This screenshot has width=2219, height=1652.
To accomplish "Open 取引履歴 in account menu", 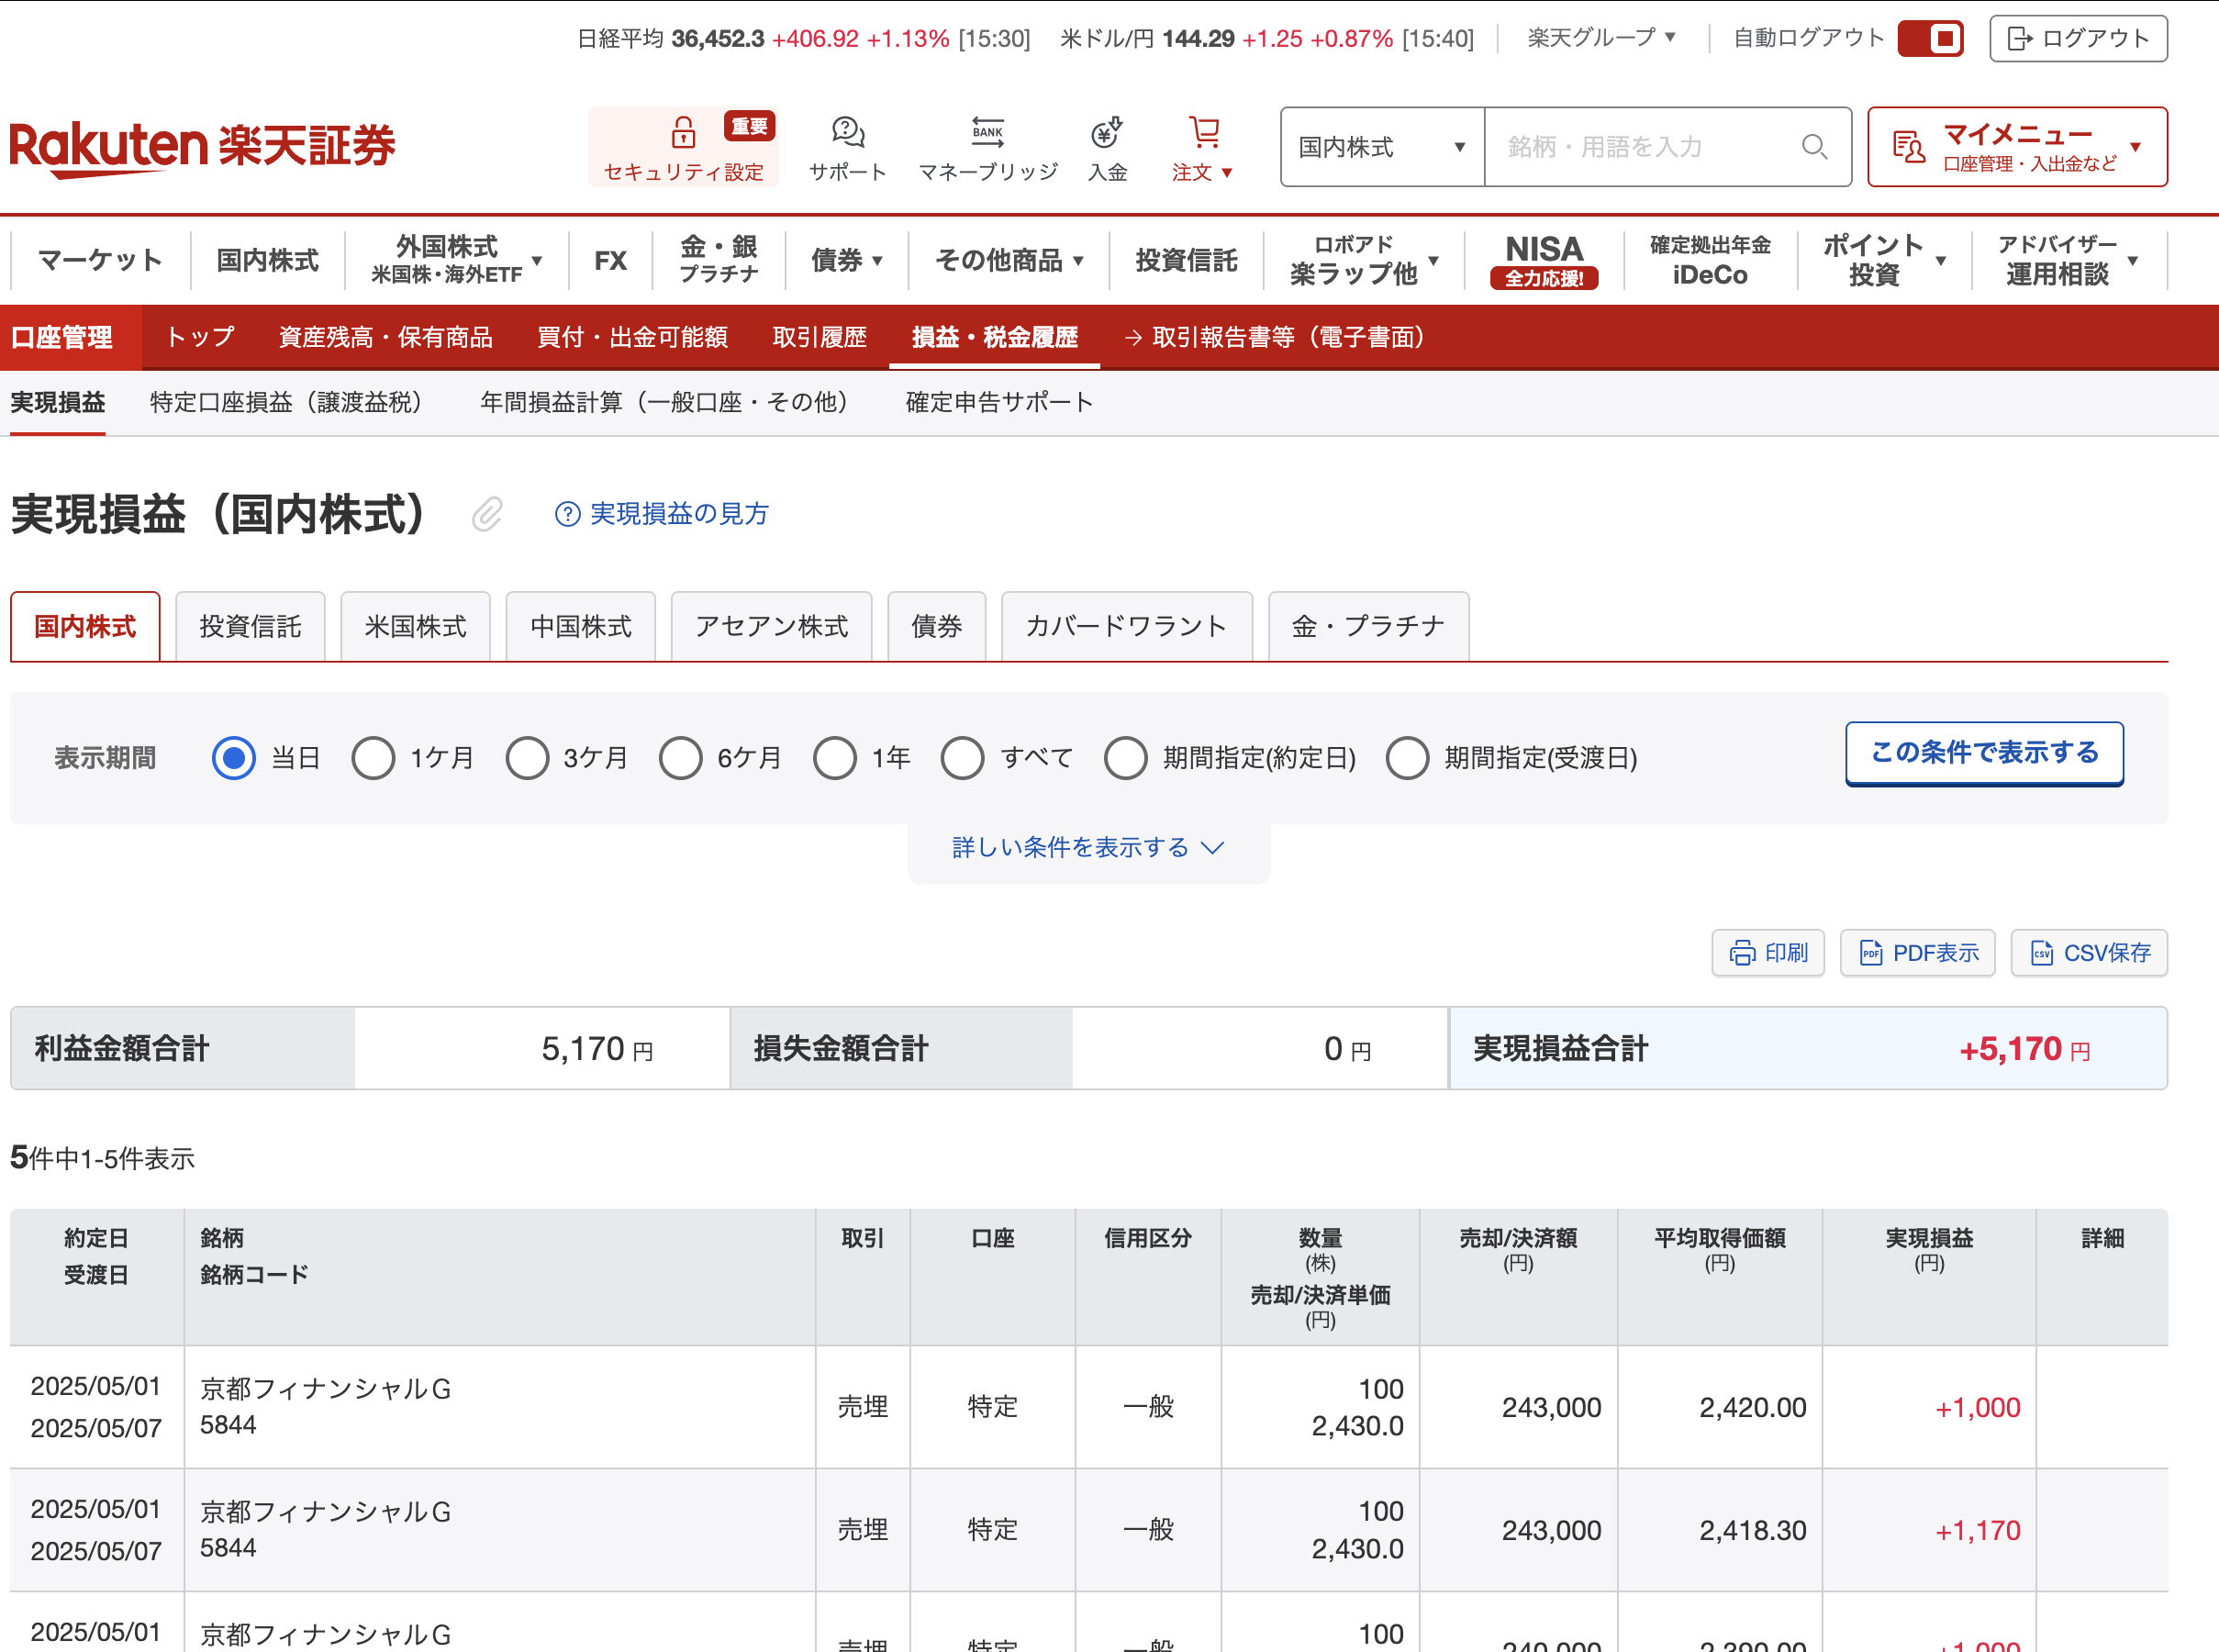I will pos(819,337).
